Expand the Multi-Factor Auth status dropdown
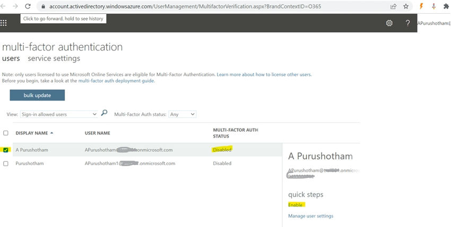This screenshot has width=451, height=227. coord(182,114)
